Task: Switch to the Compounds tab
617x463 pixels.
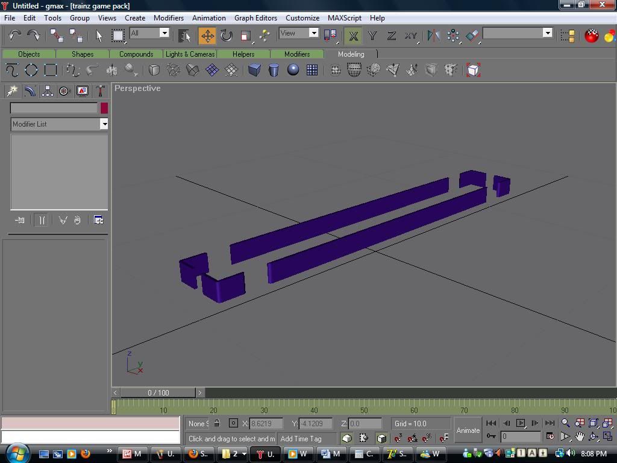Action: tap(136, 54)
